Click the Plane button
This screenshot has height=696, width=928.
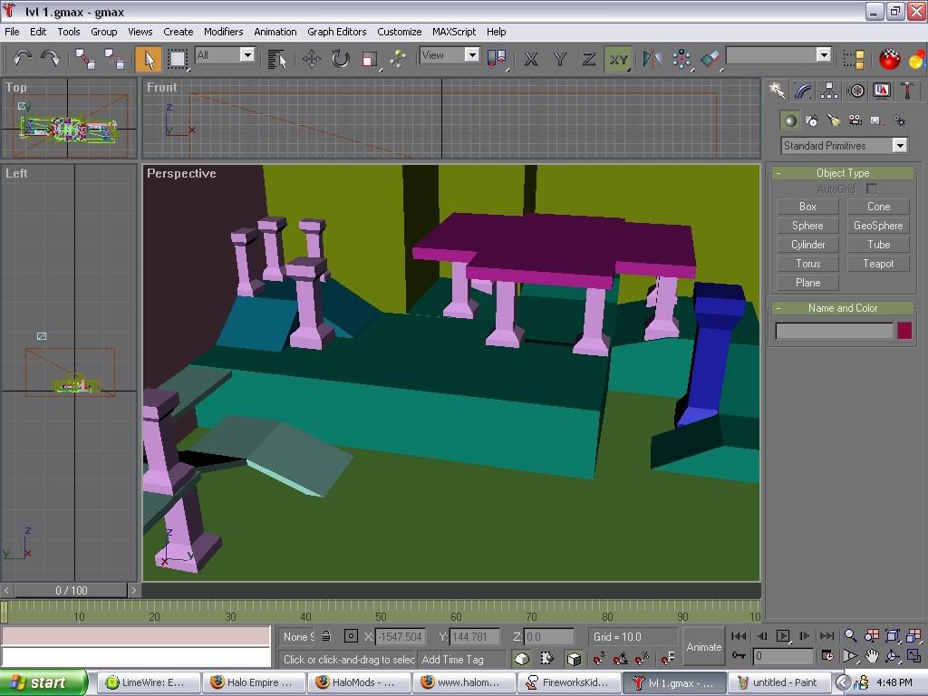tap(807, 283)
